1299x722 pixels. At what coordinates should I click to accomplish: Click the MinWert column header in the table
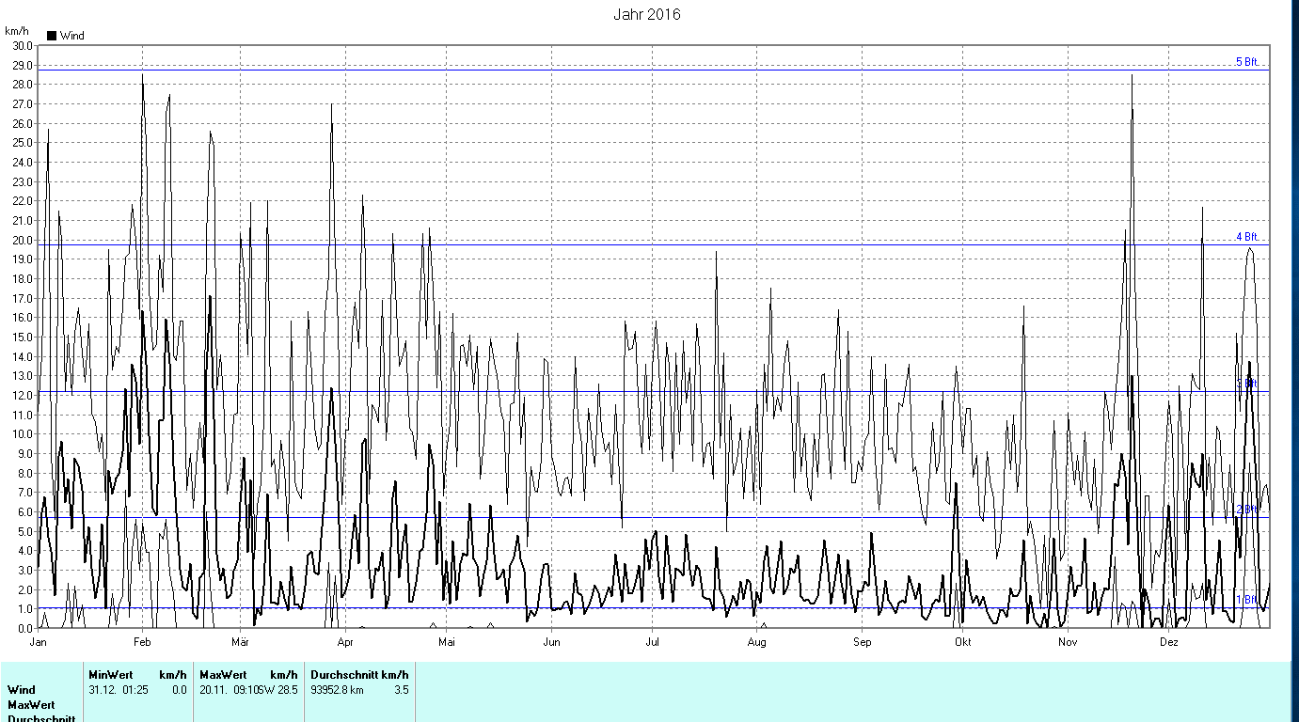(111, 675)
